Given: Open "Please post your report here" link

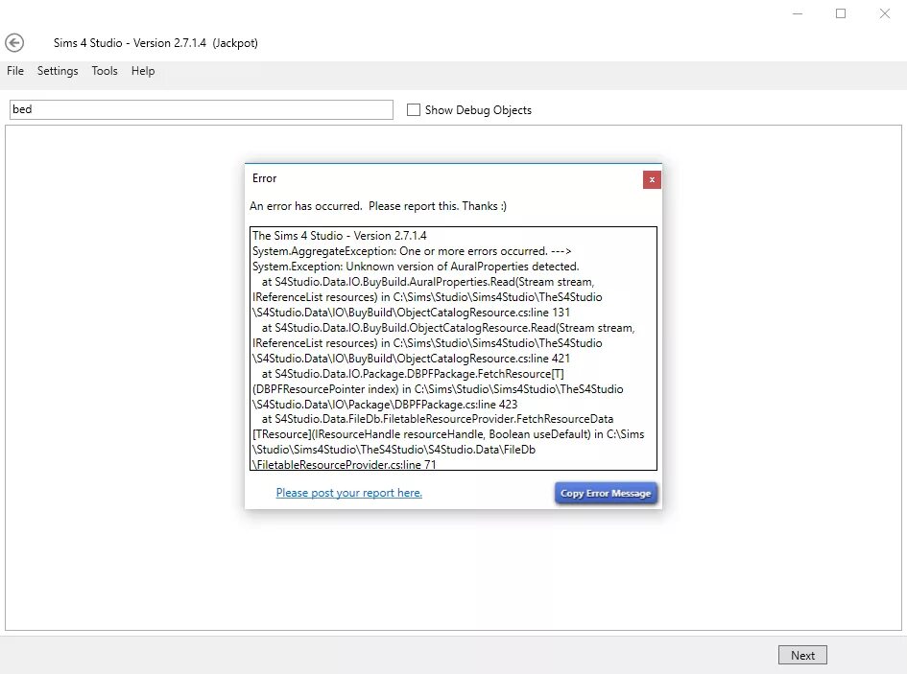Looking at the screenshot, I should 348,493.
